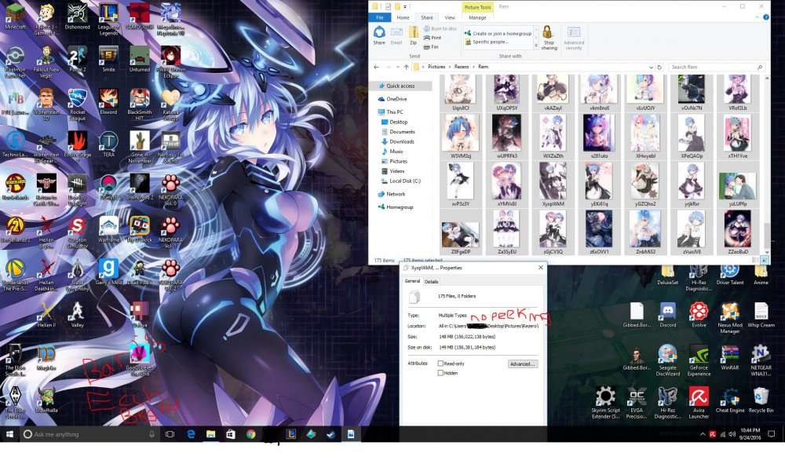
Task: Enable the Read-only attribute checkbox
Action: [x=440, y=364]
